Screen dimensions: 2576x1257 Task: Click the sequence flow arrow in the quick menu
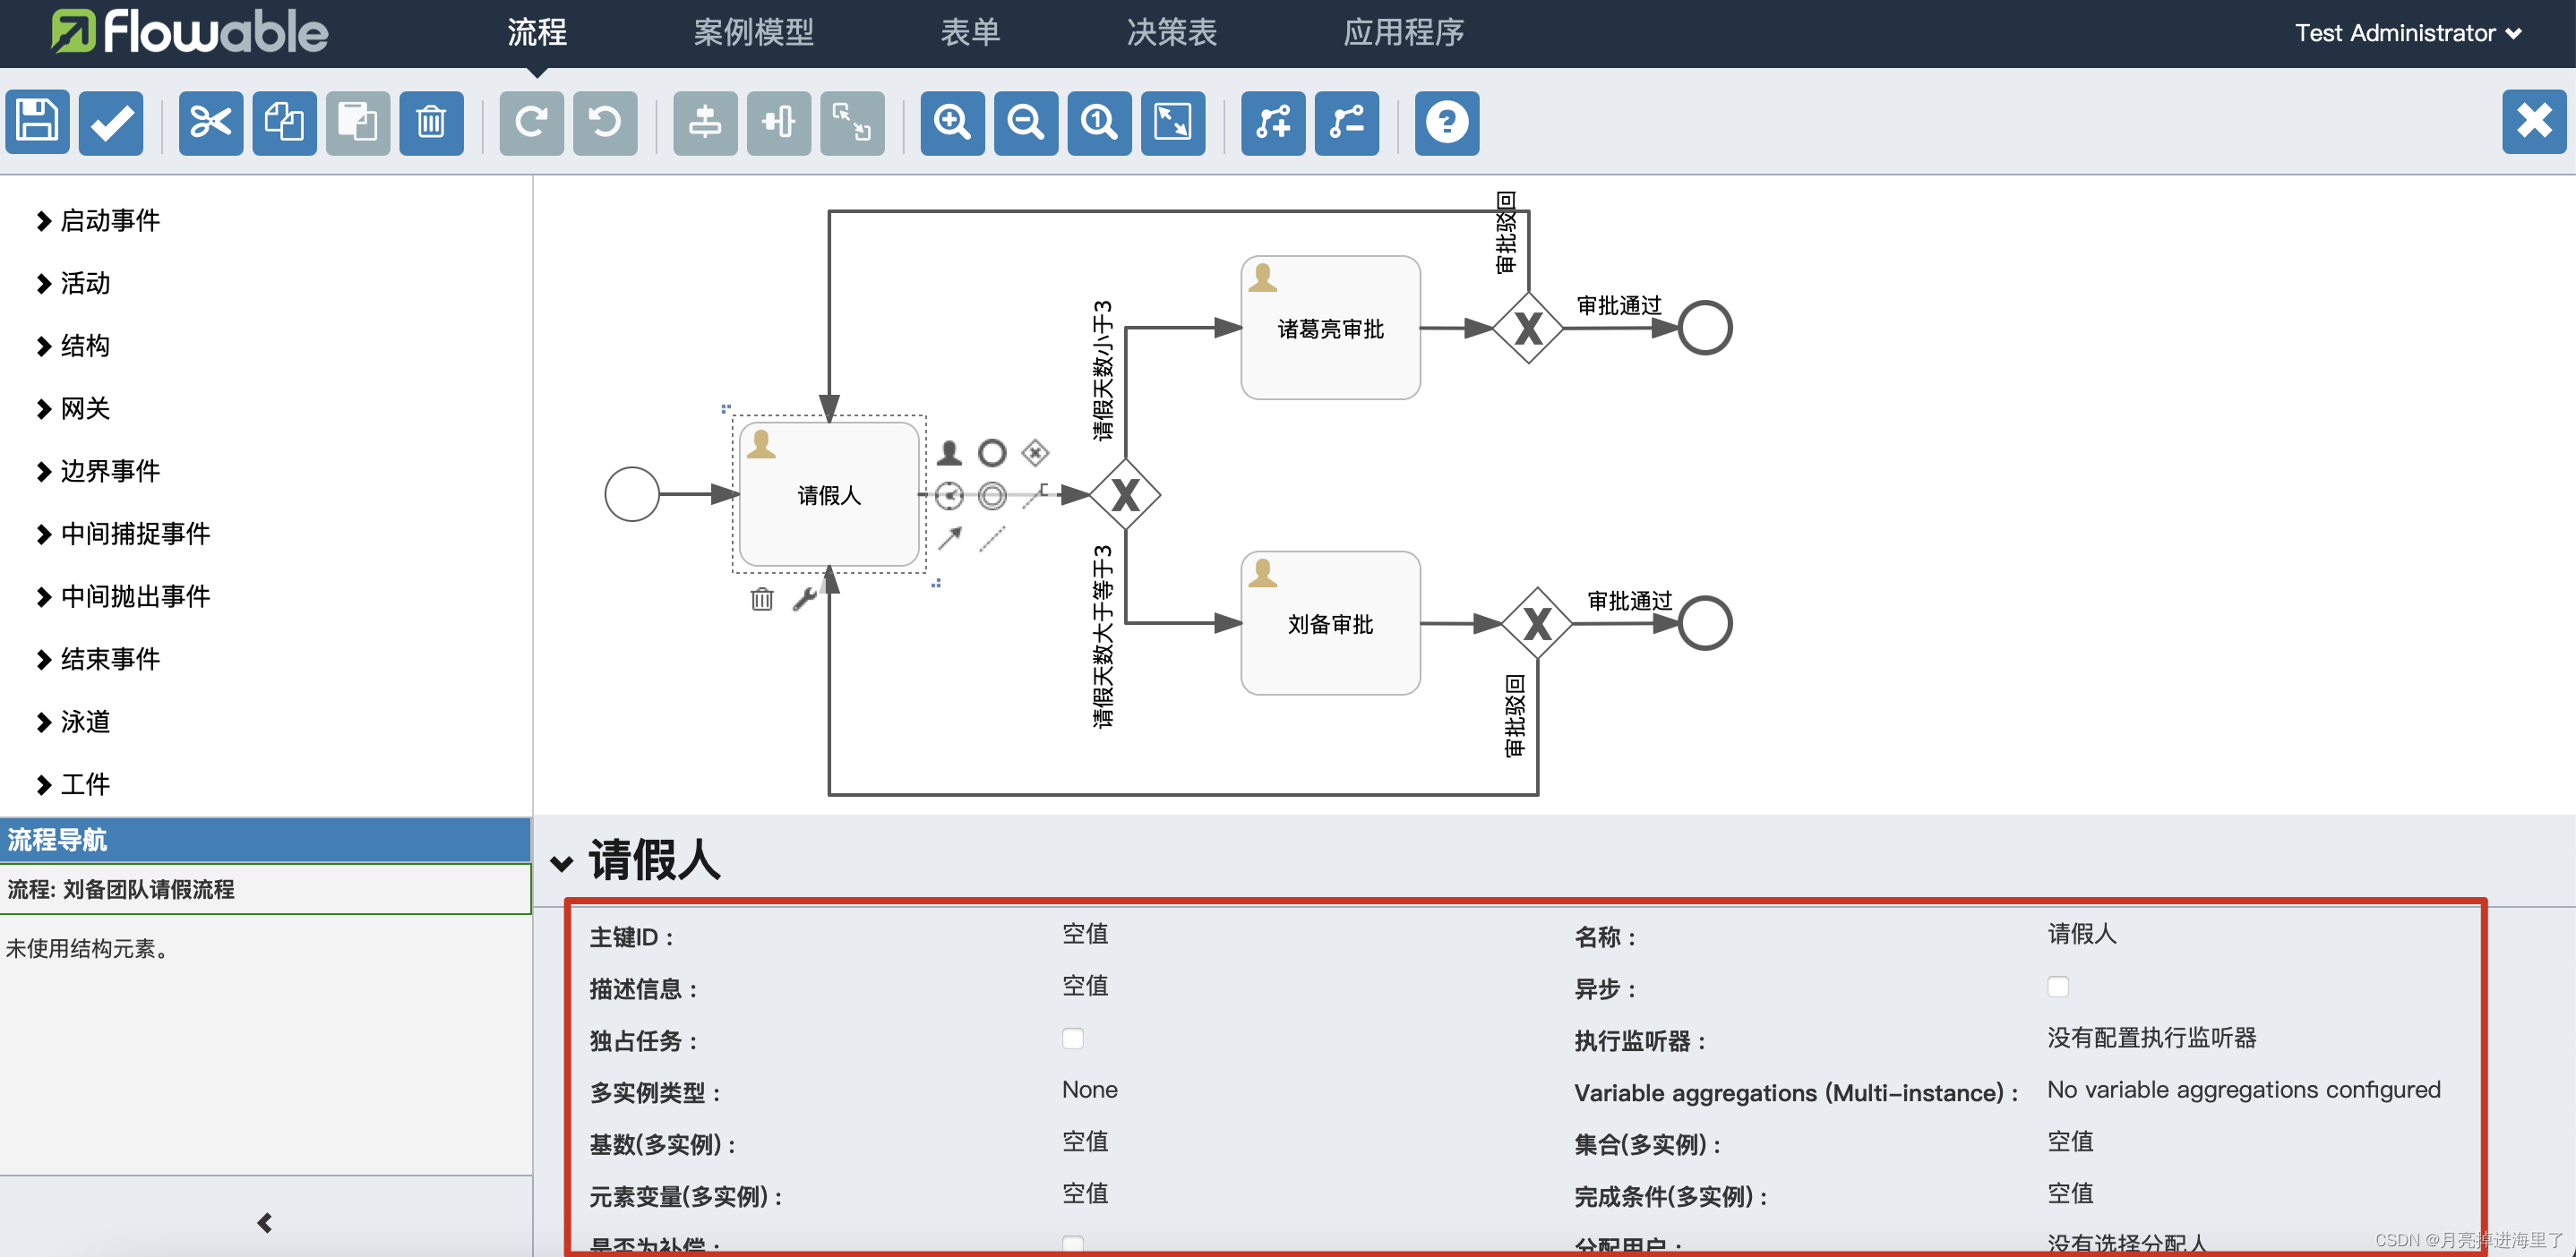point(950,537)
